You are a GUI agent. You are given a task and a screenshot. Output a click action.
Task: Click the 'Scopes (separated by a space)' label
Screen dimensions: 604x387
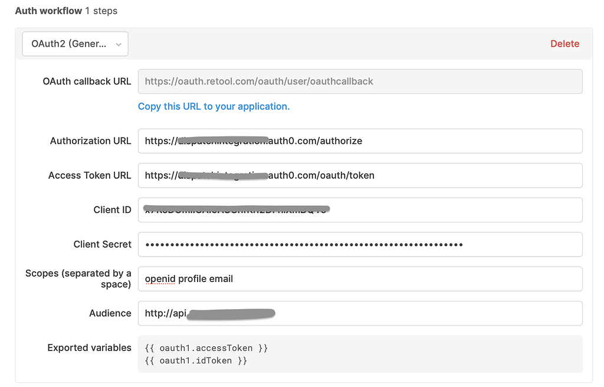pos(77,278)
